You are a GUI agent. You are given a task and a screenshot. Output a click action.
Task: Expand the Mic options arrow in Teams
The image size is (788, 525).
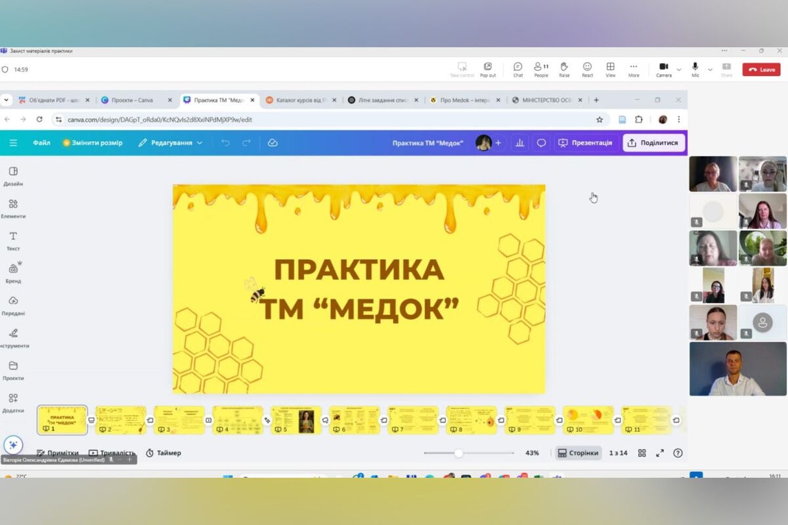point(710,69)
